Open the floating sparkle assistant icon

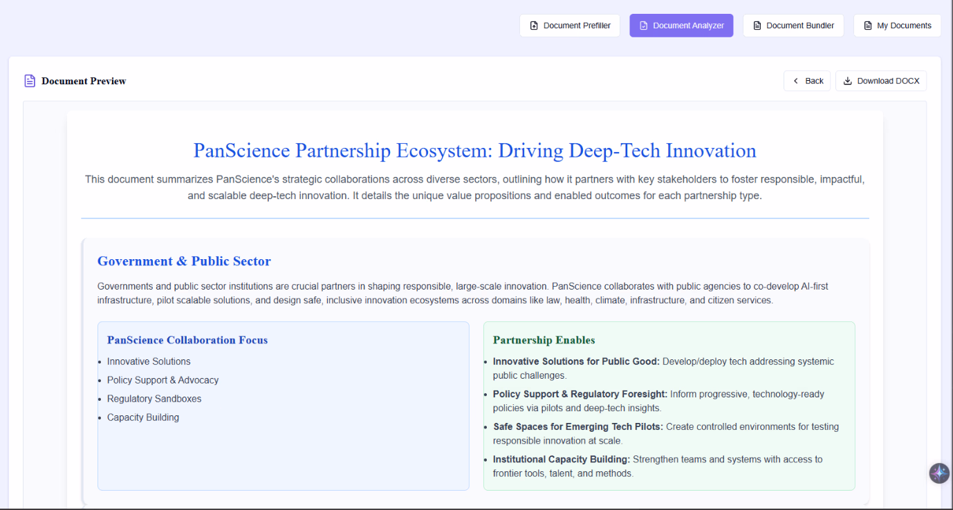[938, 473]
